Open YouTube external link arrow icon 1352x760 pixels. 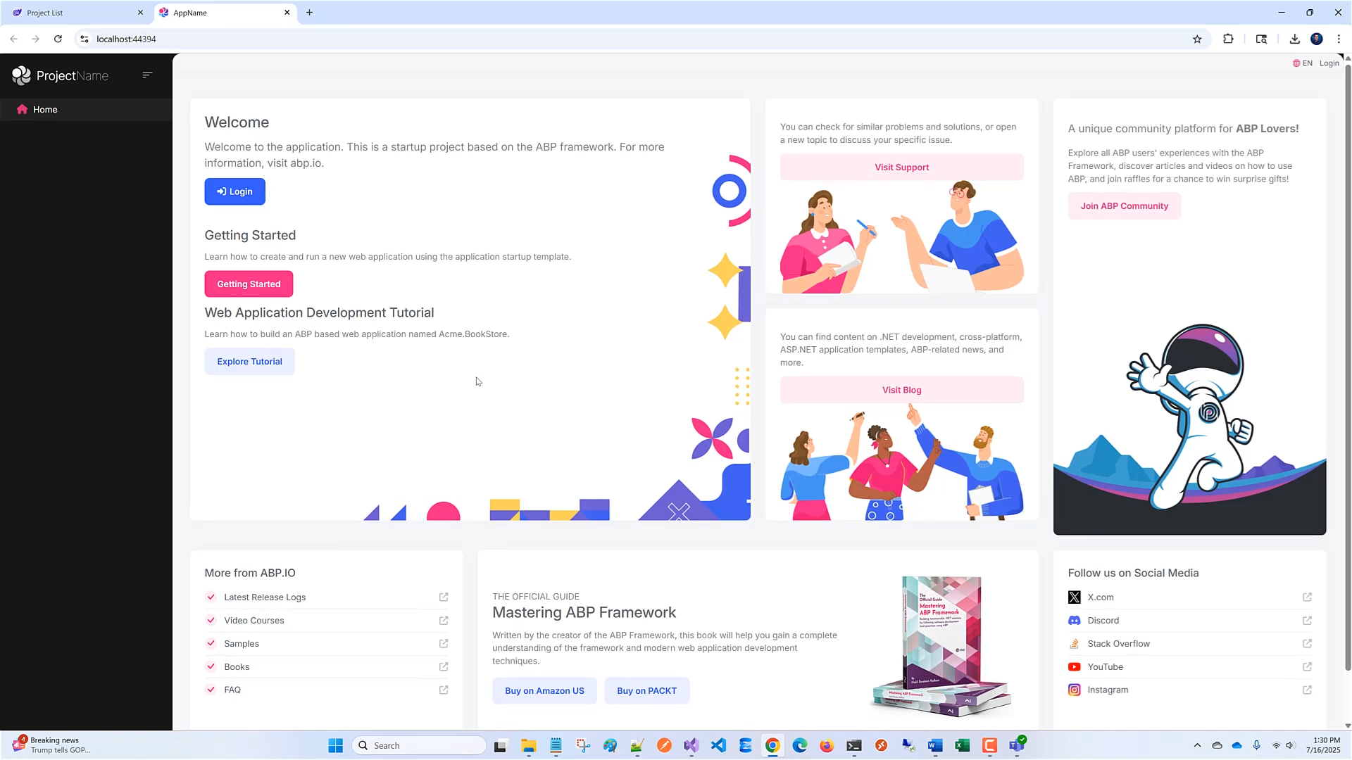[x=1307, y=666]
